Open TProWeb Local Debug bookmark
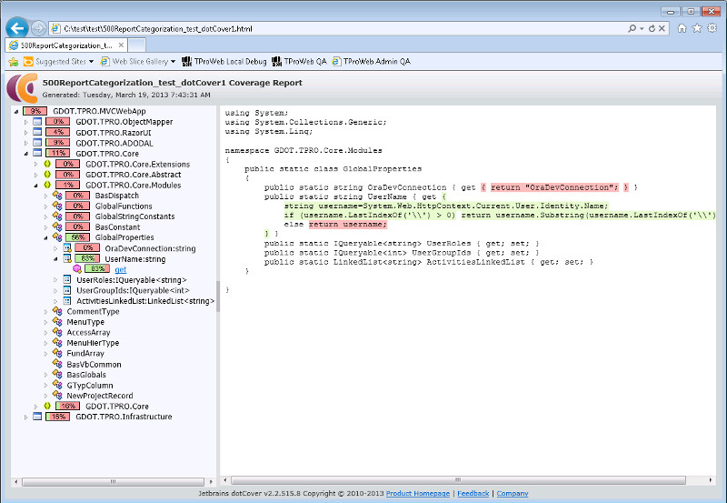 (224, 61)
